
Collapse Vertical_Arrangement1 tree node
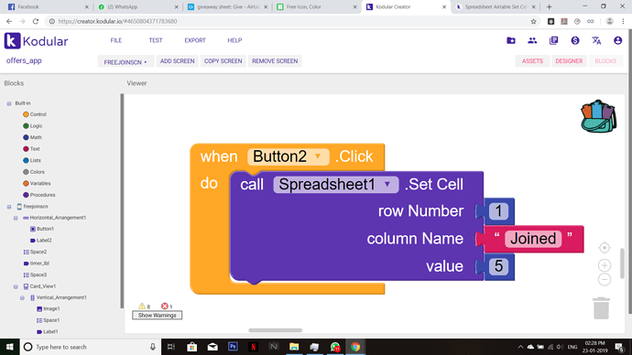tap(22, 298)
